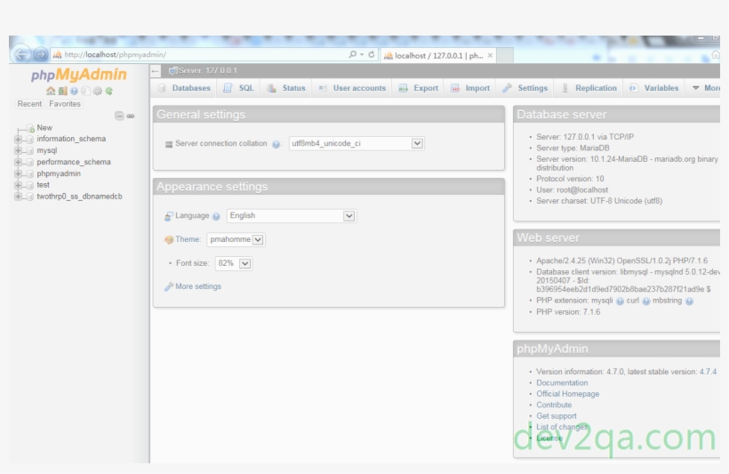Open Server connection collation dropdown
The image size is (729, 474).
tap(356, 143)
